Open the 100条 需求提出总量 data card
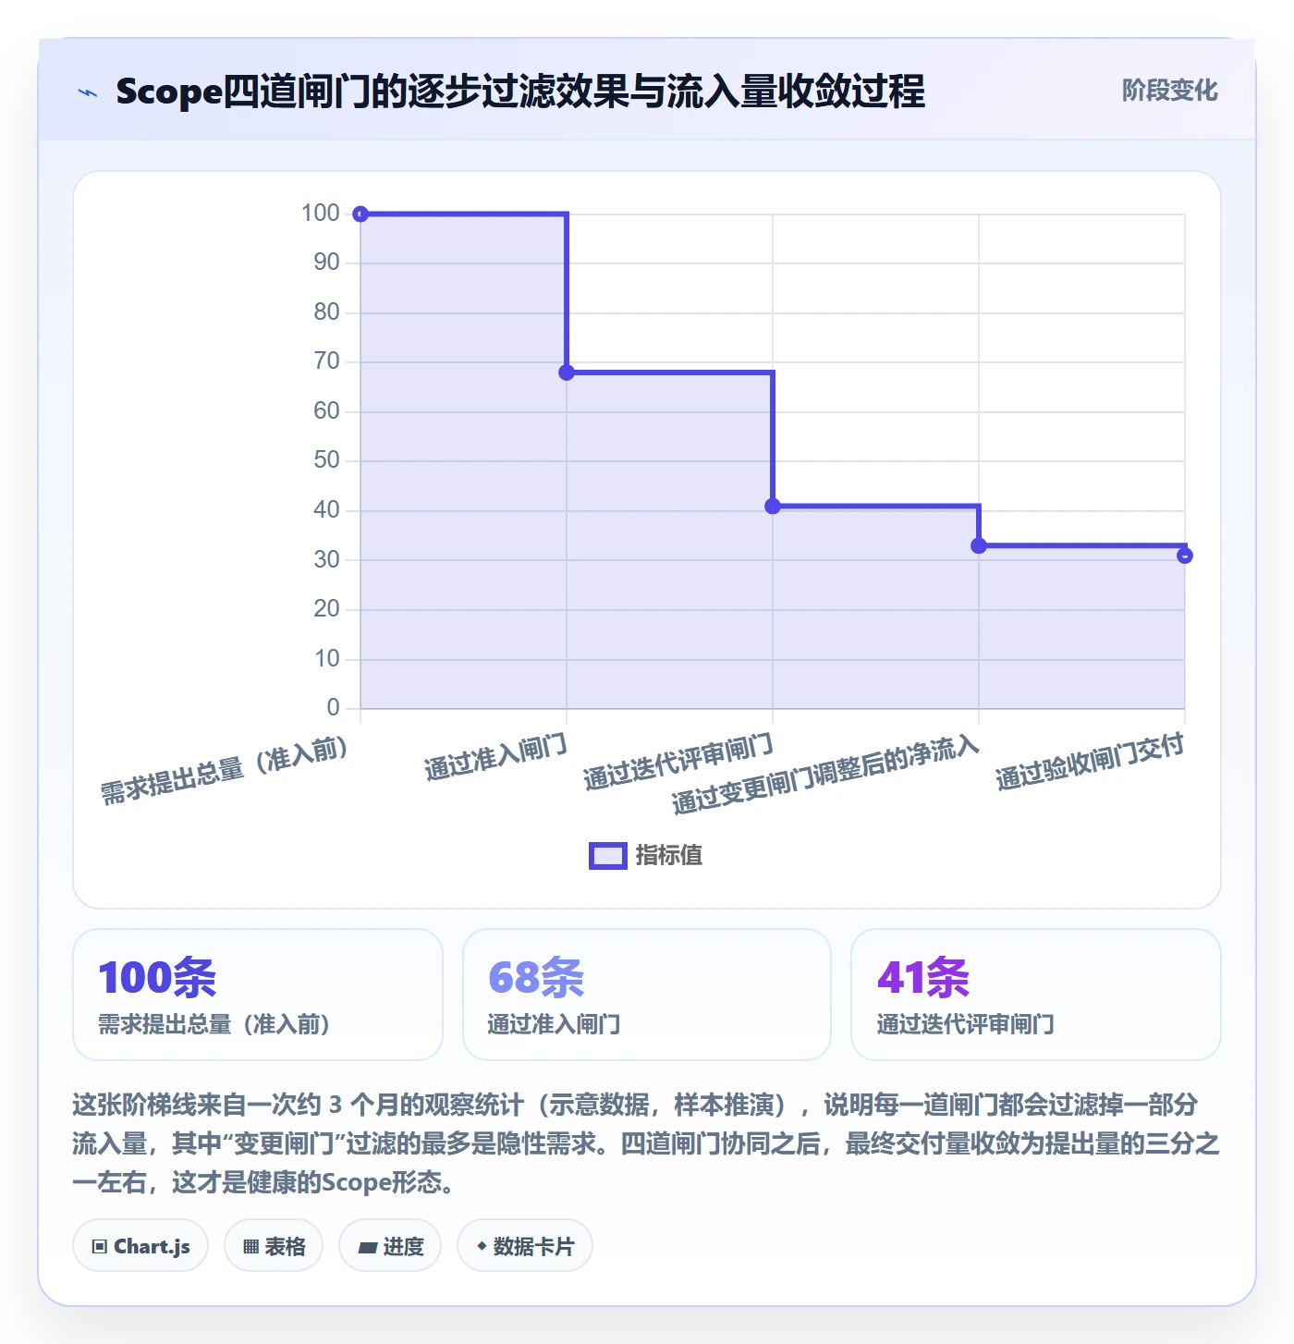Screen dimensions: 1294x1344 click(258, 995)
